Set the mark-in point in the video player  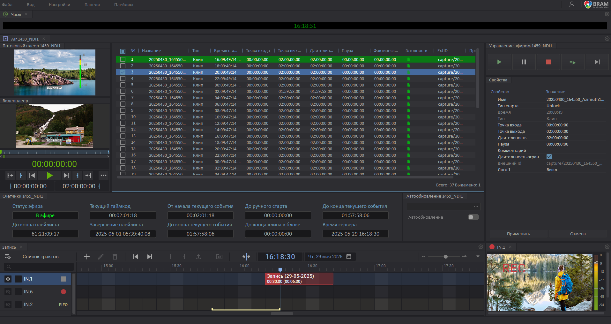[x=21, y=175]
